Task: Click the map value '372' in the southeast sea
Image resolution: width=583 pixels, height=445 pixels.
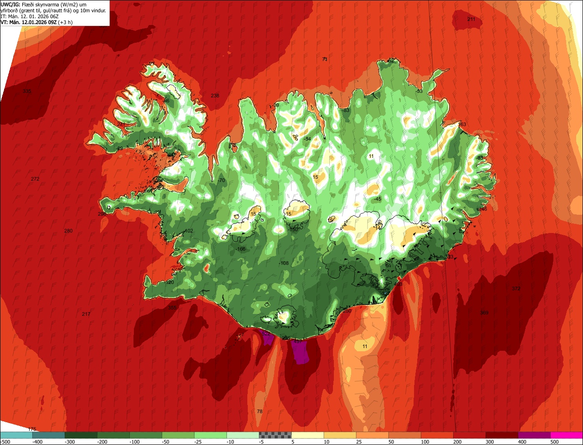Action: click(x=516, y=289)
